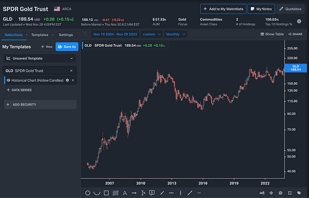Open the Quotebox button
309x198 pixels.
pyautogui.click(x=290, y=9)
